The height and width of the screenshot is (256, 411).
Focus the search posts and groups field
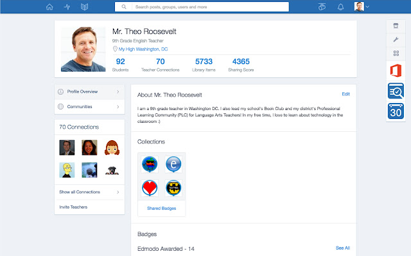click(x=202, y=7)
